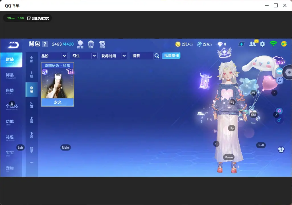Select the 套装 suit sub-category
The image size is (292, 205).
[x=32, y=90]
